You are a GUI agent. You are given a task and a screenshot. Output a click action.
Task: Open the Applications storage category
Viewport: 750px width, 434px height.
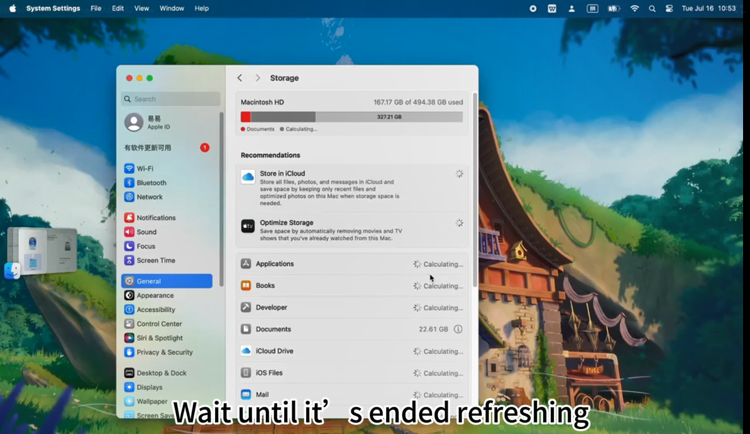pos(352,264)
